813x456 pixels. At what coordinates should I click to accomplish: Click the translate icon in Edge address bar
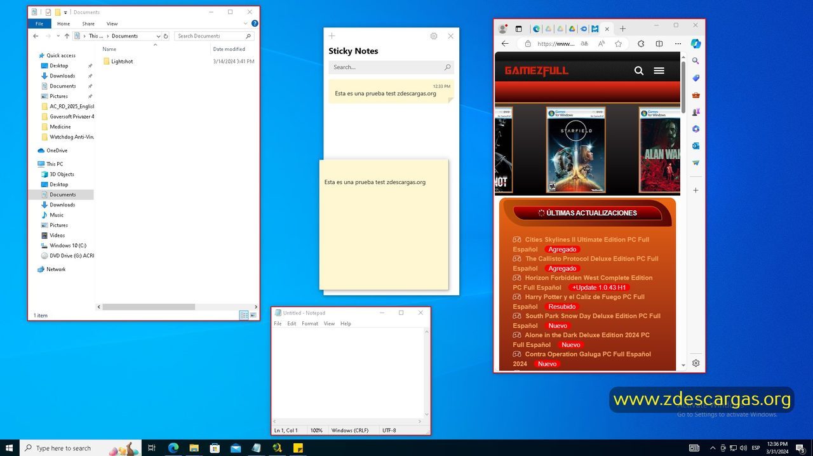pyautogui.click(x=584, y=44)
